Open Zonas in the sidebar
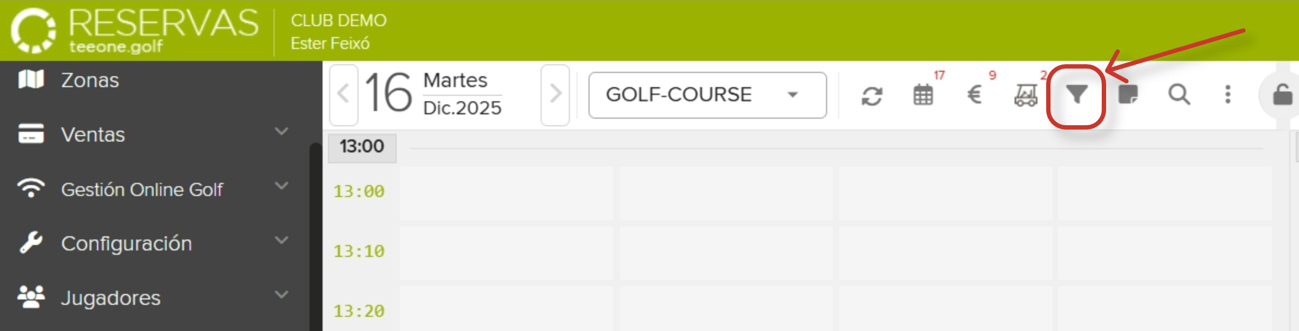 coord(90,80)
